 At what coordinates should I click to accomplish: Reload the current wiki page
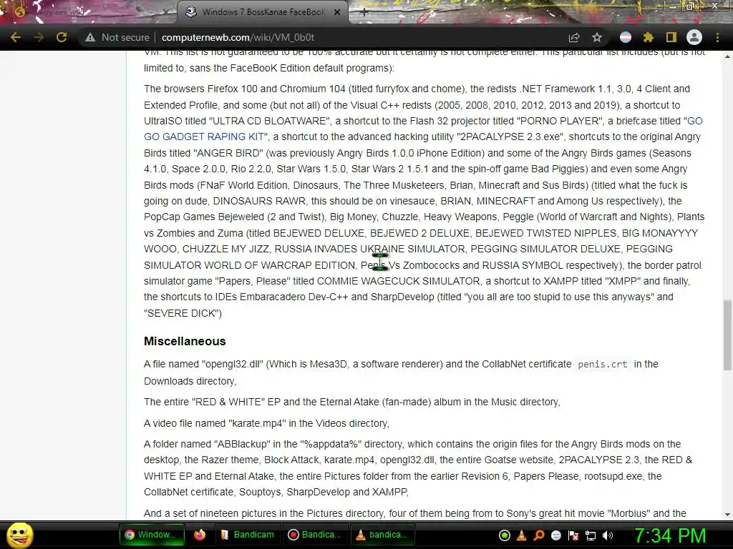point(62,37)
